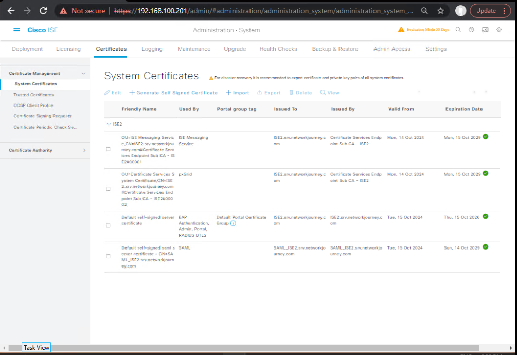Click the scrollbar left arrow
Screen dimensions: 517x355
(x=4, y=348)
